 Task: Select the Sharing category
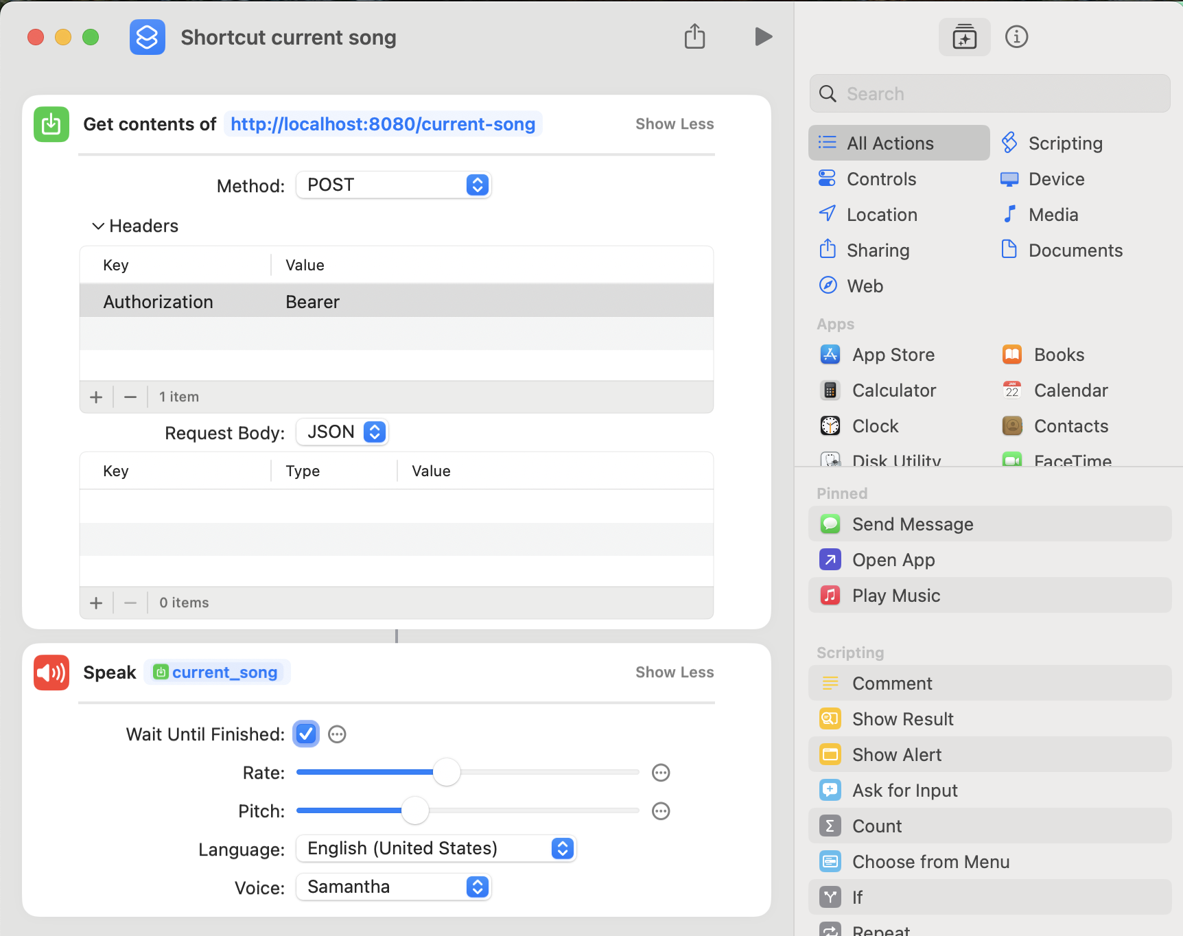[865, 250]
